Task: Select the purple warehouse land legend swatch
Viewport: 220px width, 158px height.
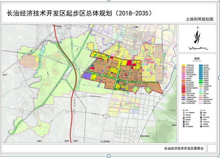Action: (x=184, y=98)
